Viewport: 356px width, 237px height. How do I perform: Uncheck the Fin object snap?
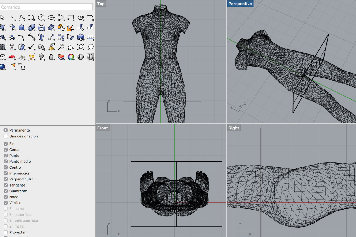point(6,144)
